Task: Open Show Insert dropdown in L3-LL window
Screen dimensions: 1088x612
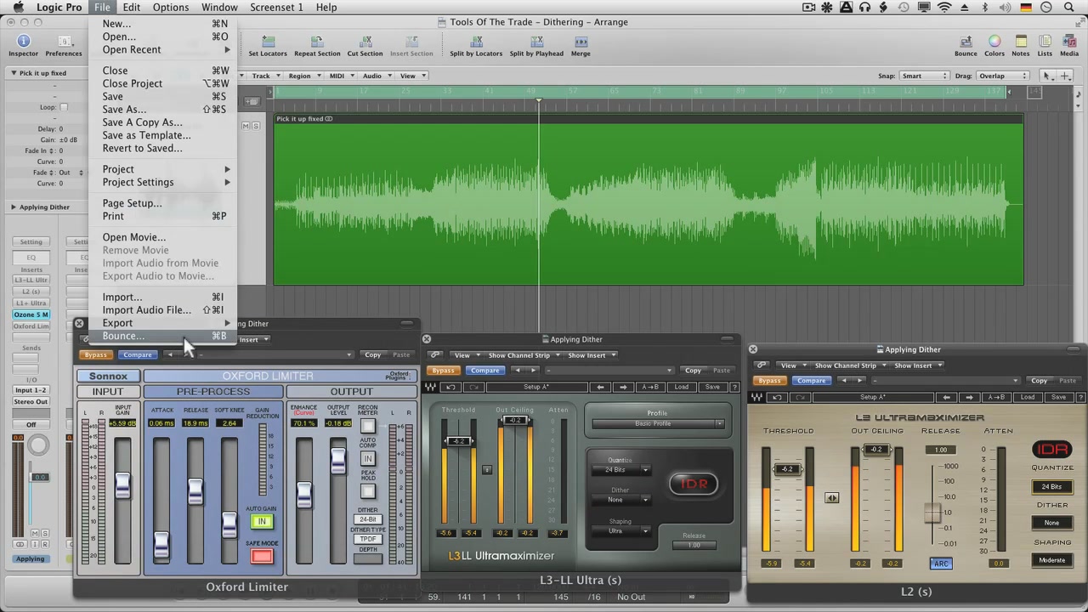Action: (591, 355)
